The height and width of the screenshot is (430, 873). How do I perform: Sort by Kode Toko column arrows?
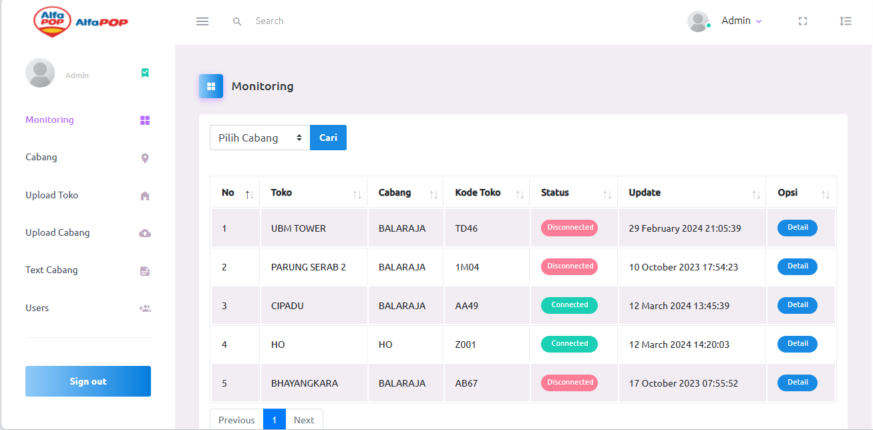pos(520,194)
